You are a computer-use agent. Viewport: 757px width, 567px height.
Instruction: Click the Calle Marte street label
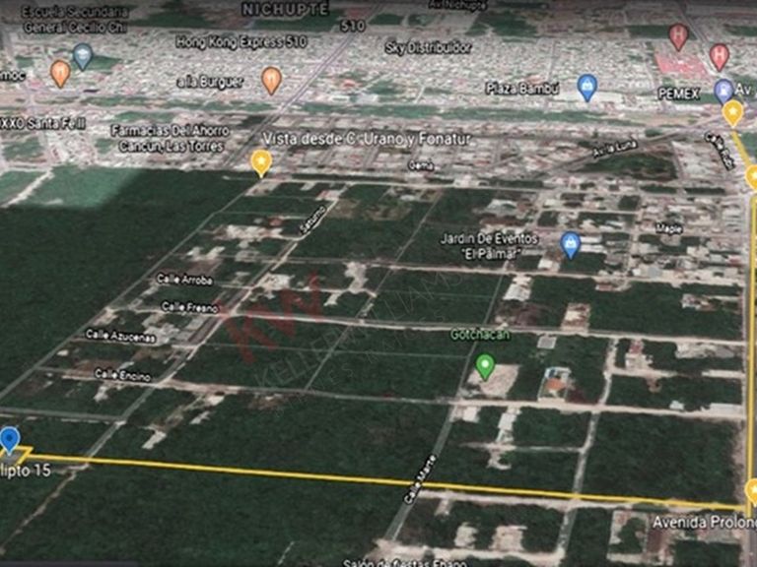click(420, 479)
